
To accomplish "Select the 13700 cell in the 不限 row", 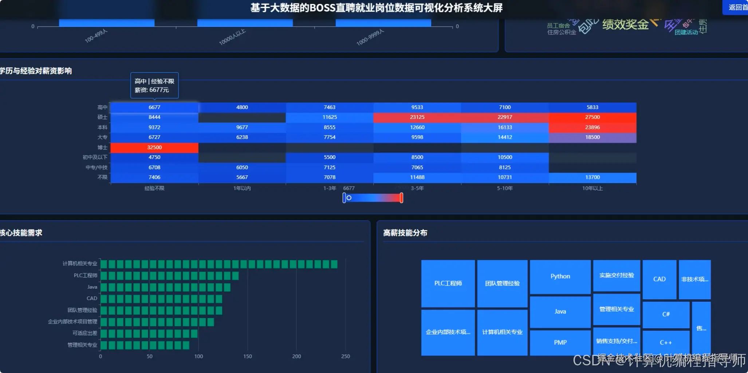I will pyautogui.click(x=593, y=177).
